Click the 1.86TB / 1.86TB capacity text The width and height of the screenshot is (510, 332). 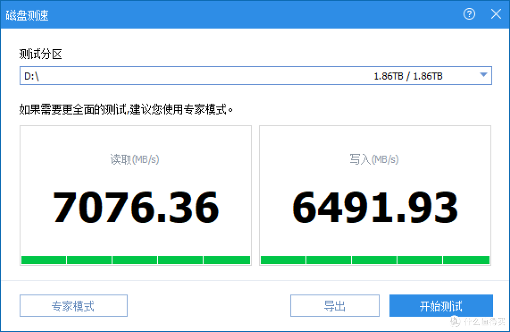point(408,76)
